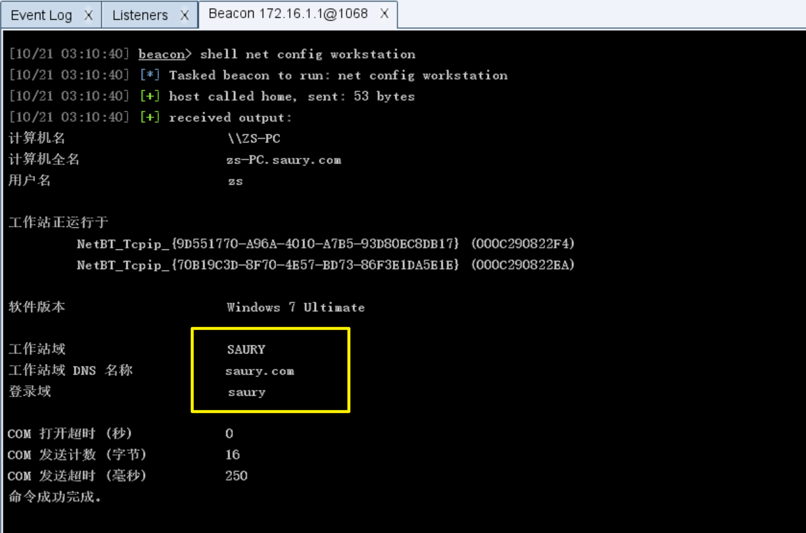Image resolution: width=806 pixels, height=533 pixels.
Task: Click the 'received output:' line
Action: [x=230, y=117]
